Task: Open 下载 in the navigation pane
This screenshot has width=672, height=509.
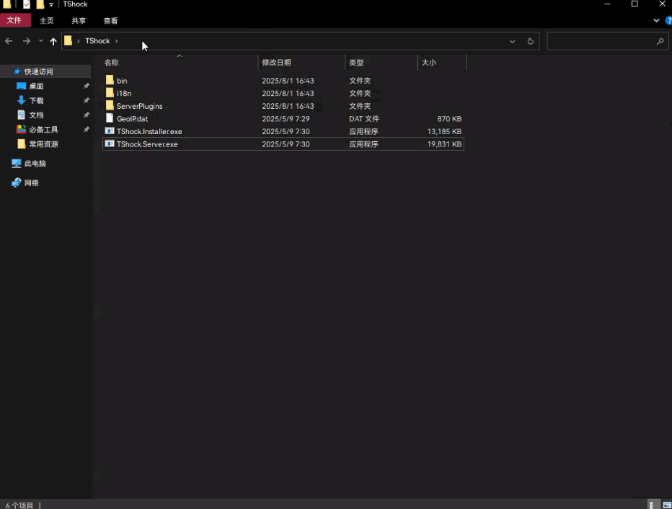Action: click(x=36, y=101)
